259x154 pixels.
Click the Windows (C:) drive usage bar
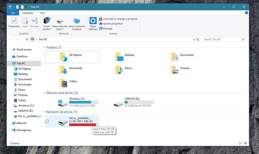point(84,102)
